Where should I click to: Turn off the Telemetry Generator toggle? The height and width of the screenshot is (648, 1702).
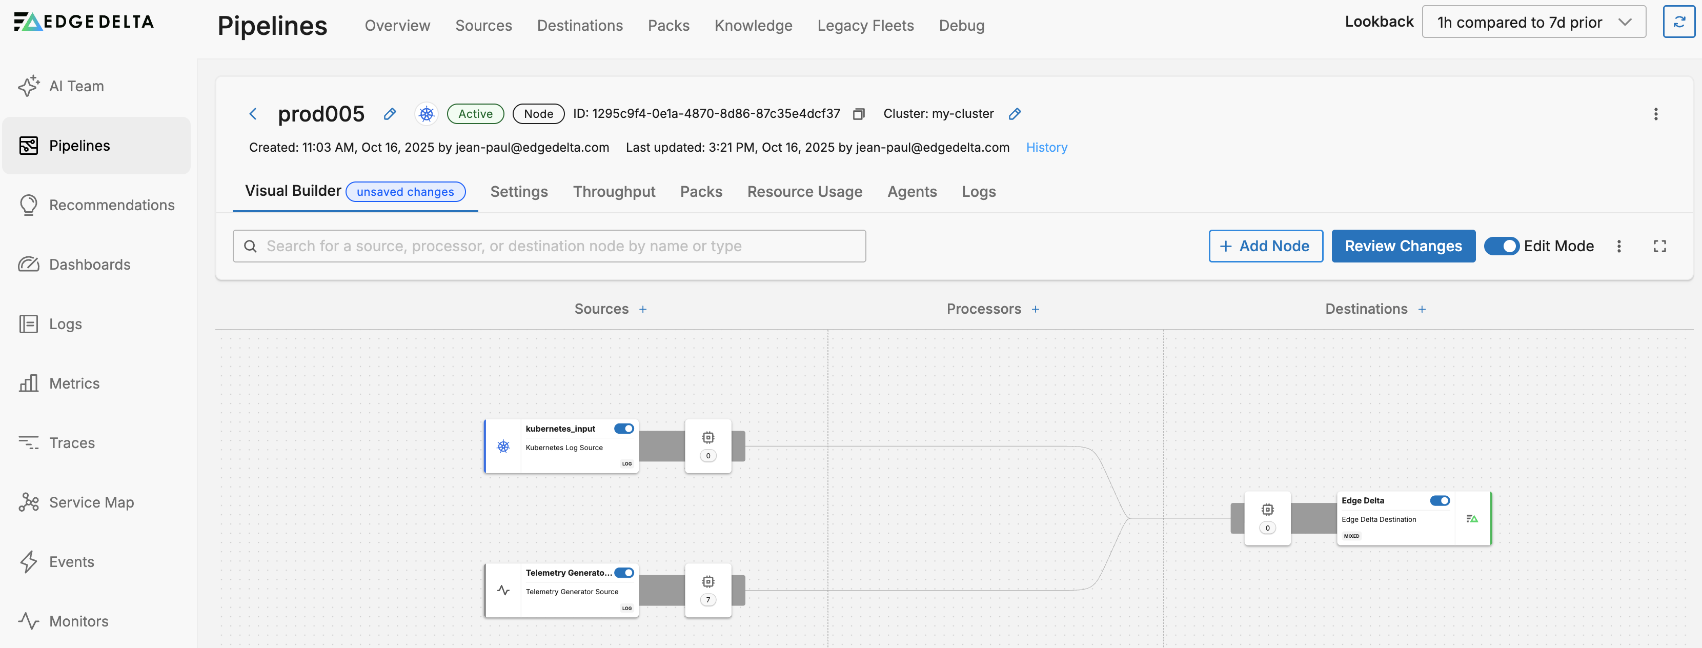[624, 573]
